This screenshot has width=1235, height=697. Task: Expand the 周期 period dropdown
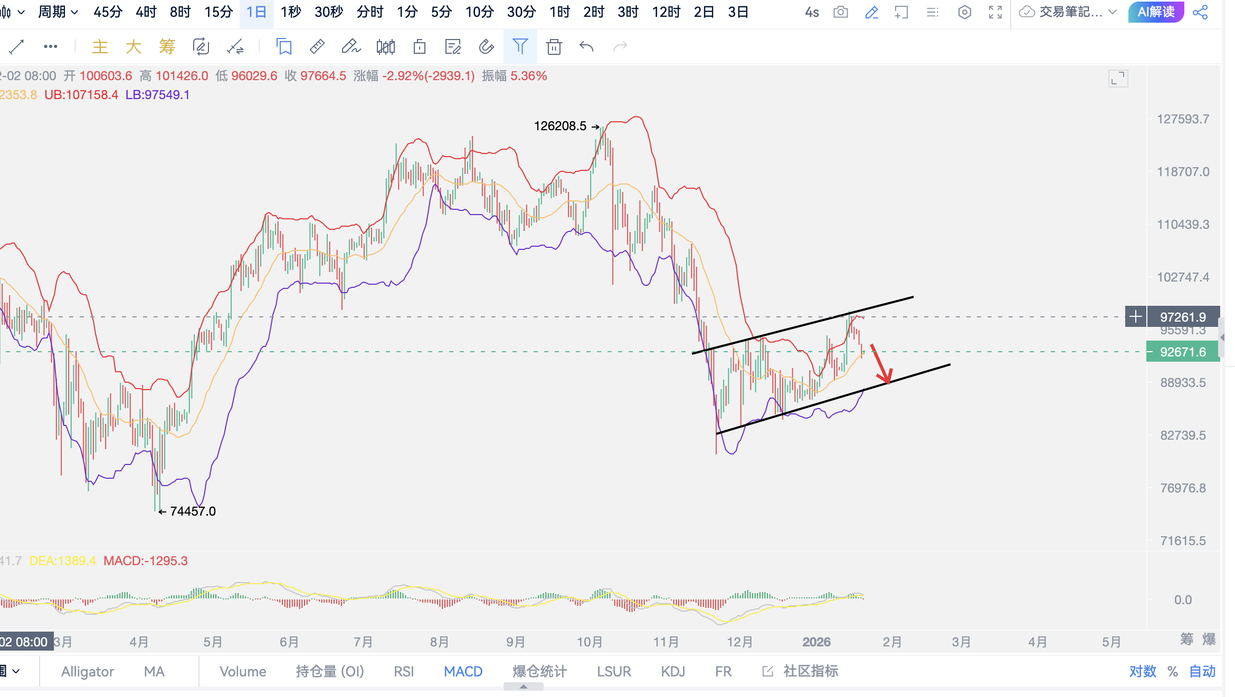tap(58, 12)
